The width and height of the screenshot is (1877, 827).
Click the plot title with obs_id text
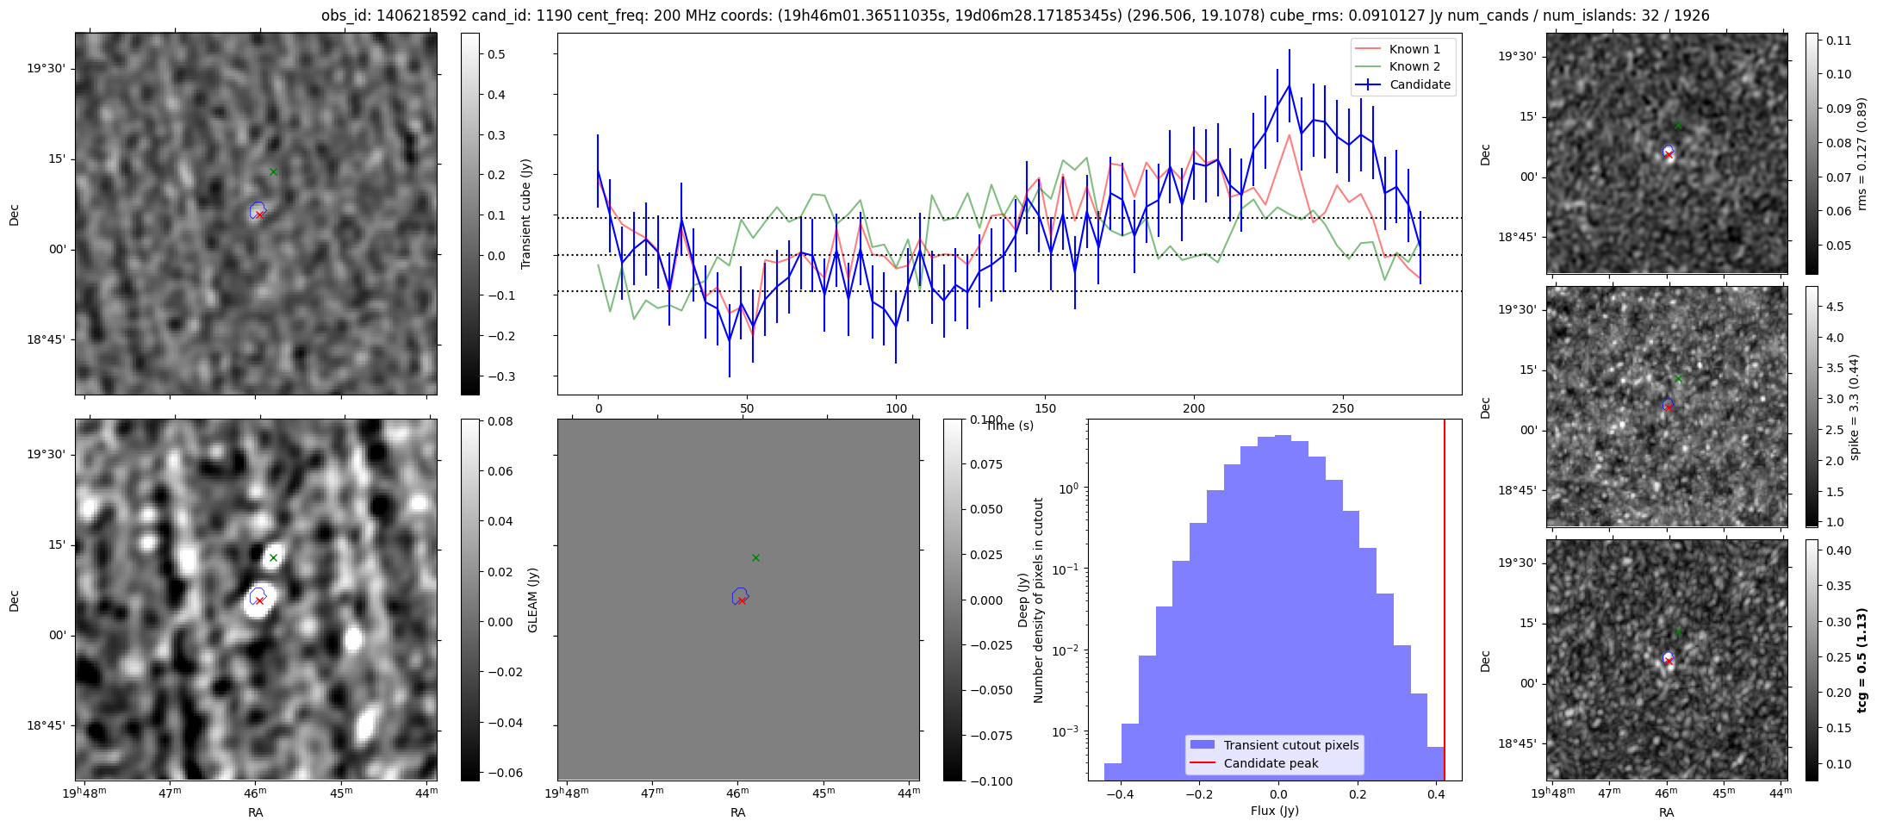pyautogui.click(x=1015, y=16)
